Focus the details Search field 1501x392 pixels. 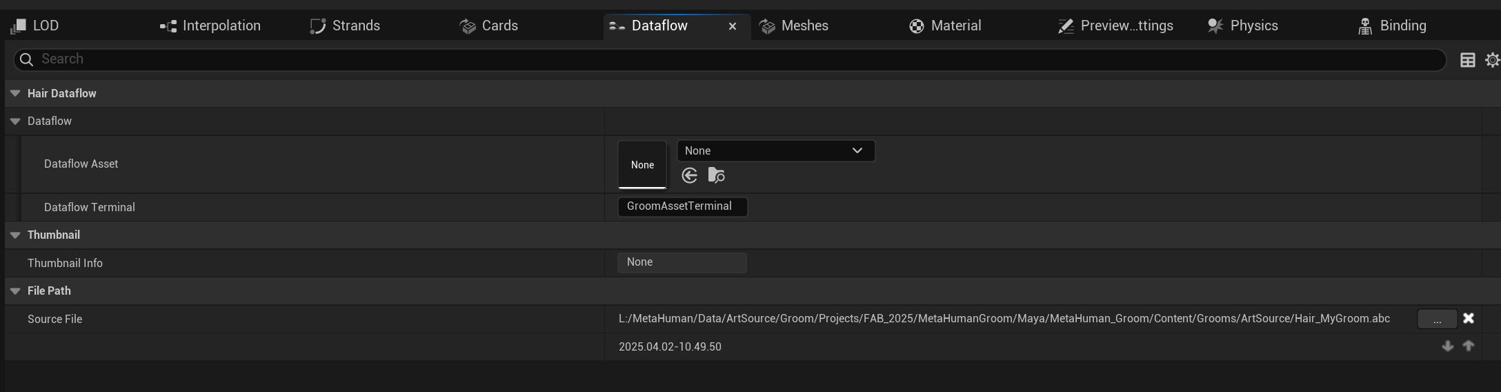(730, 59)
